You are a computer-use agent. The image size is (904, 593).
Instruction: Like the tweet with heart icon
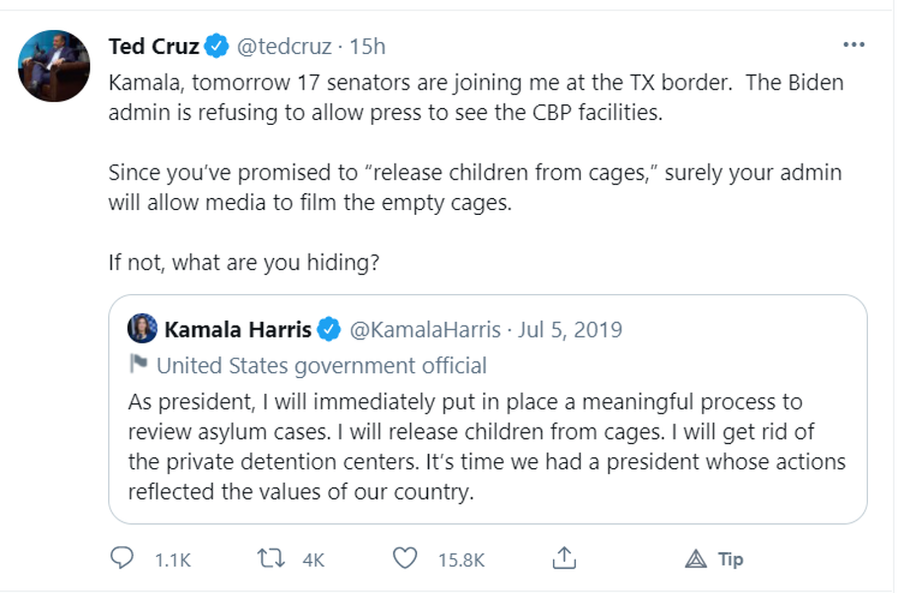[405, 558]
